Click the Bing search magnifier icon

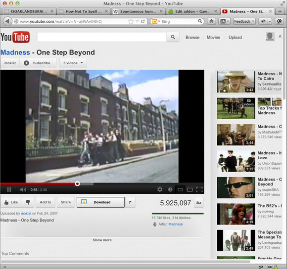click(x=200, y=21)
